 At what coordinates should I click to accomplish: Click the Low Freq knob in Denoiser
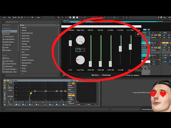(x=80, y=60)
